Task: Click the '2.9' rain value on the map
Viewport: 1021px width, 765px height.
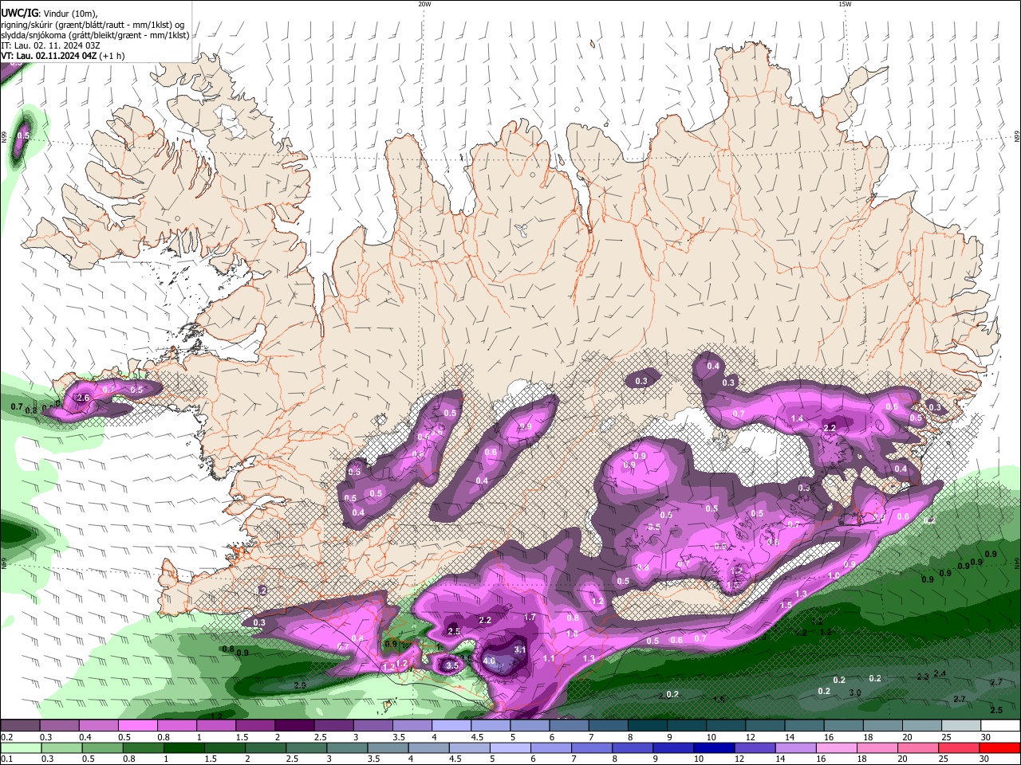Action: [300, 685]
